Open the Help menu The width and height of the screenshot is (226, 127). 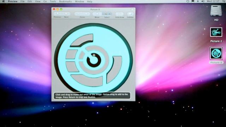tap(89, 1)
